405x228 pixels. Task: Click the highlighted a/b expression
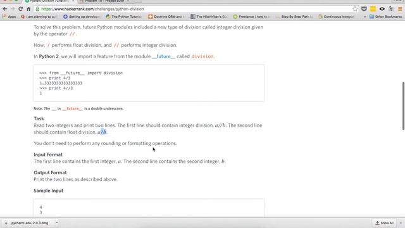(x=102, y=132)
